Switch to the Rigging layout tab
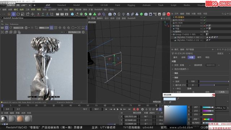231x130 pixels. [131, 5]
